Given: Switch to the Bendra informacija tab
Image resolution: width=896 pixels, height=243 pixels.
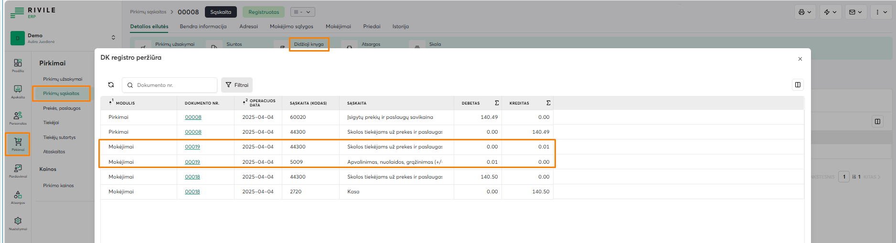Looking at the screenshot, I should click(203, 27).
